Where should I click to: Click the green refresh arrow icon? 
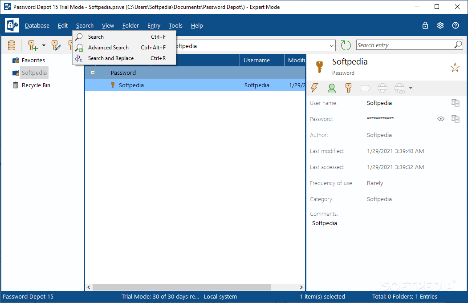tap(346, 45)
